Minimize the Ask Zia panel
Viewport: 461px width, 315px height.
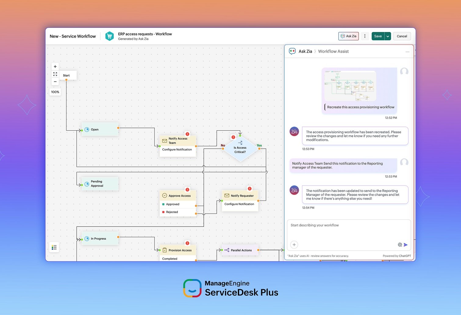pyautogui.click(x=407, y=52)
